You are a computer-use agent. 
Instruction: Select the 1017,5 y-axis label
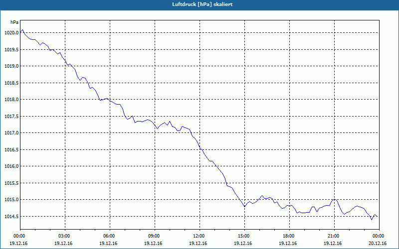coord(11,116)
